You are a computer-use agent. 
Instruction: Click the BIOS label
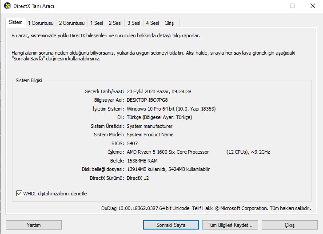coord(118,143)
